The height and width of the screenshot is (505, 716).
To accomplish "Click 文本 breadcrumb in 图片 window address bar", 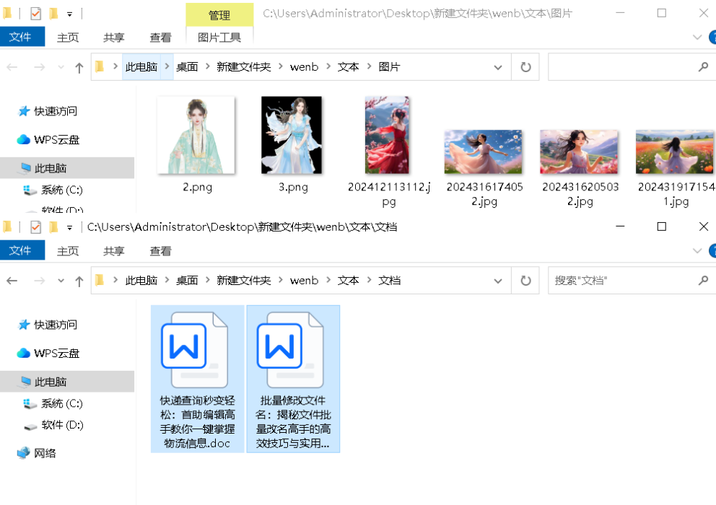I will tap(348, 67).
